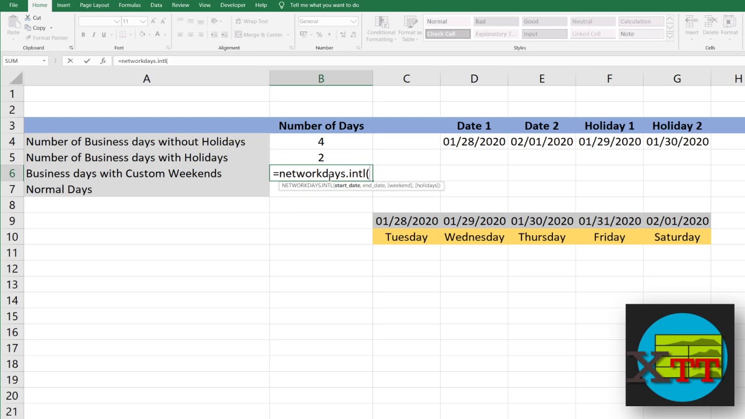Open the Clipboard group dialog launcher
This screenshot has width=745, height=419.
pos(71,48)
